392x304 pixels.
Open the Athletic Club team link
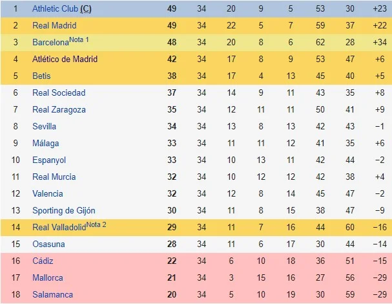54,9
